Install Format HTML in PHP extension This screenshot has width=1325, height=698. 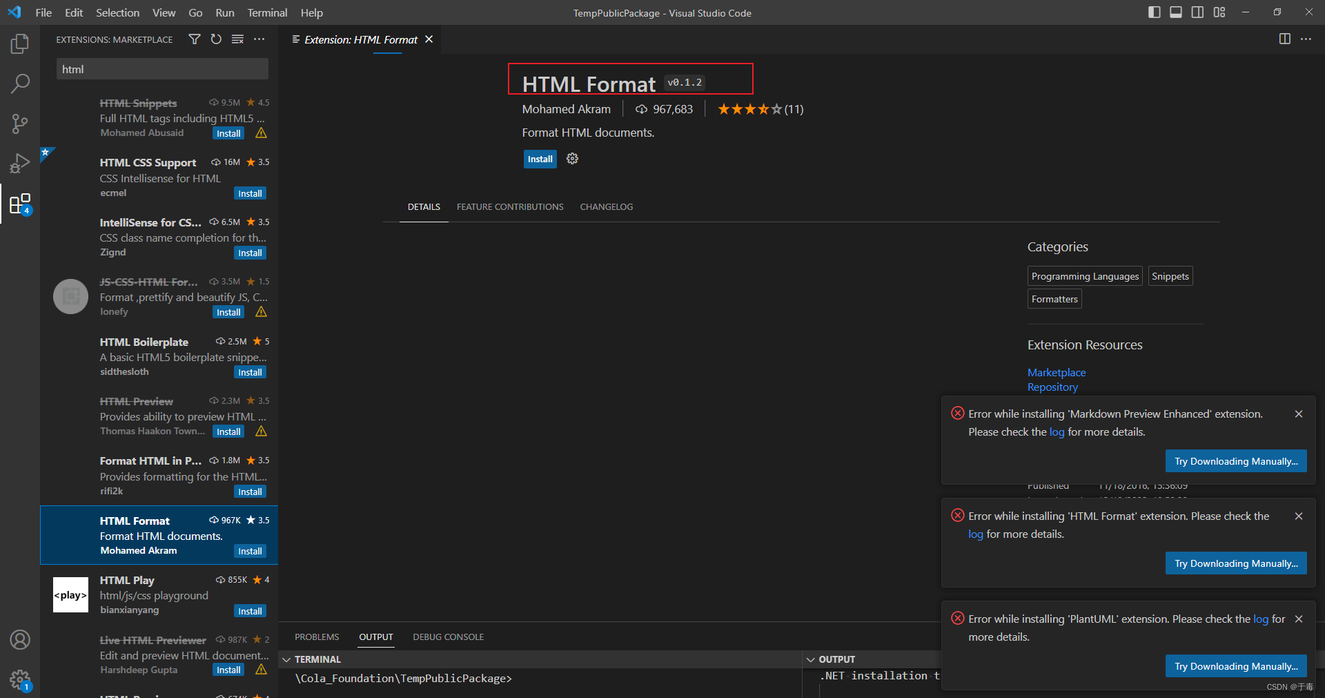point(250,492)
